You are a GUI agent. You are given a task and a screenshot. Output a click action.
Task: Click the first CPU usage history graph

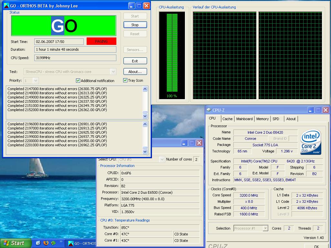coord(225,56)
